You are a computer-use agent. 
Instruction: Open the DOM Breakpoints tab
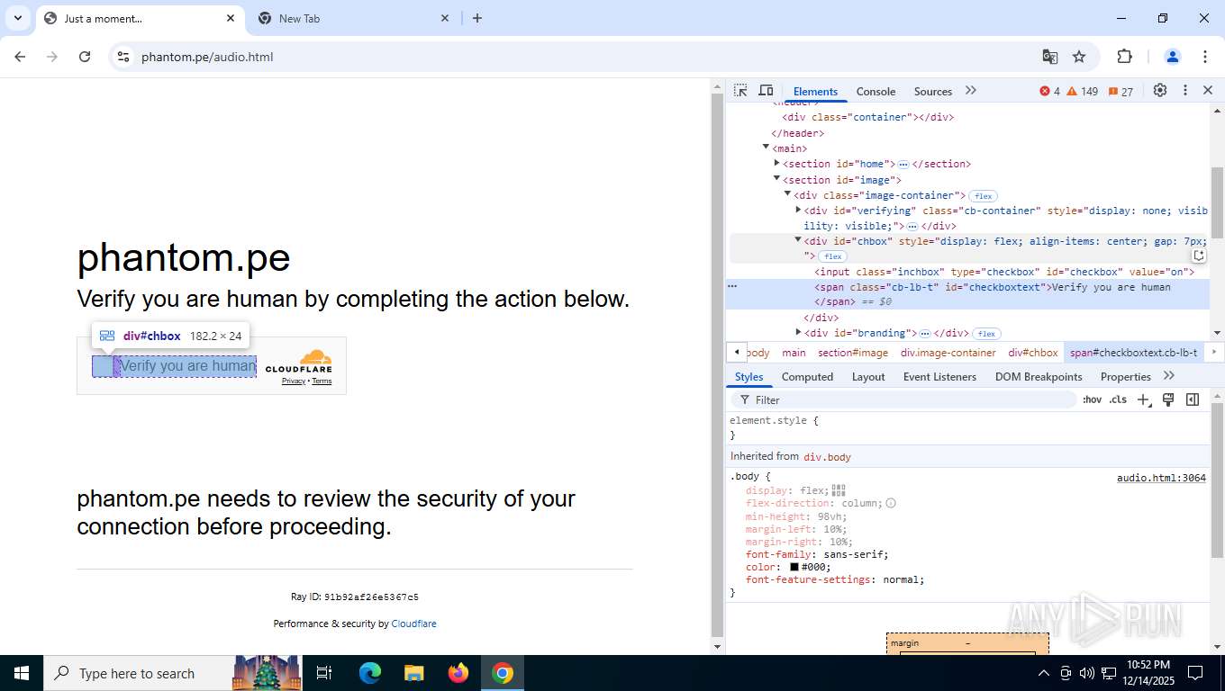click(1039, 377)
